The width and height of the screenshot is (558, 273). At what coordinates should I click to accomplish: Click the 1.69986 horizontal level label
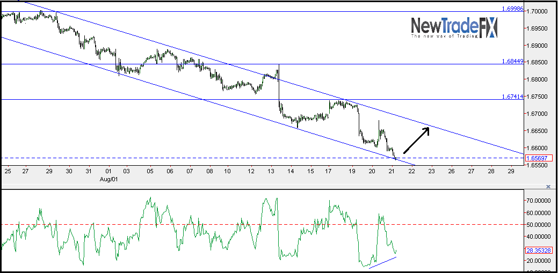coord(512,9)
